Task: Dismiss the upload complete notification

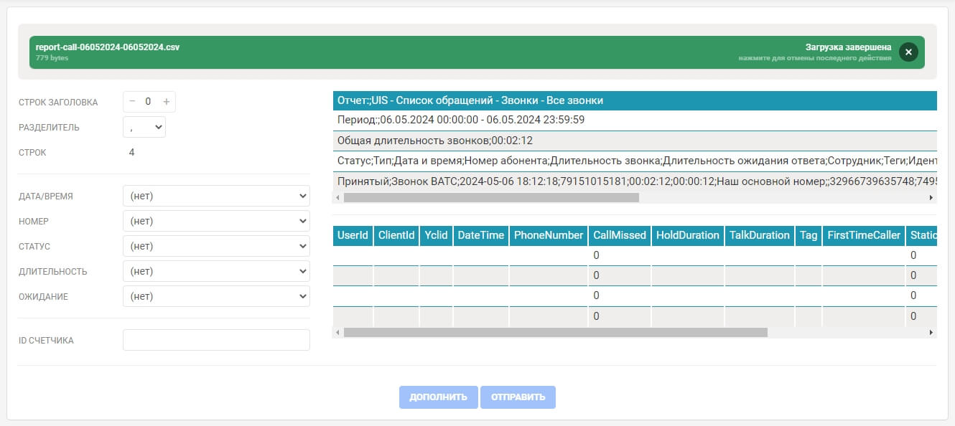Action: 908,52
